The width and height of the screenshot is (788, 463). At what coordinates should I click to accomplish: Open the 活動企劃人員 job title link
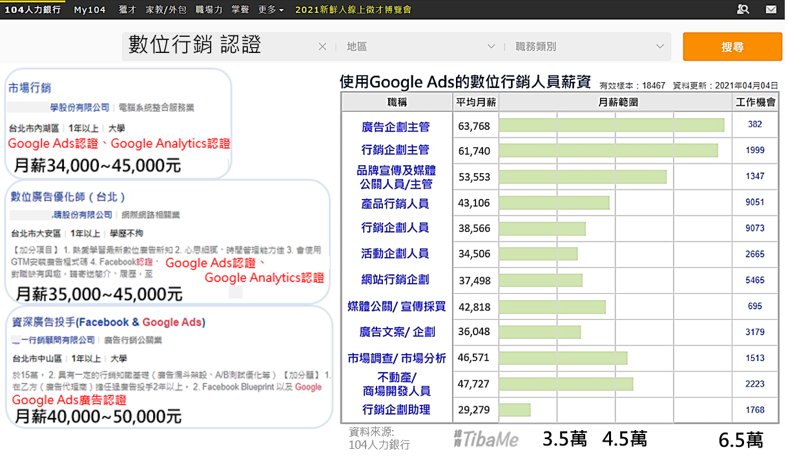395,254
